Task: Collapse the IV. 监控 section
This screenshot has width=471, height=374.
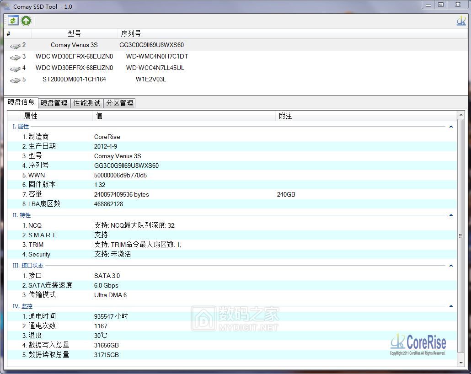Action: (451, 306)
